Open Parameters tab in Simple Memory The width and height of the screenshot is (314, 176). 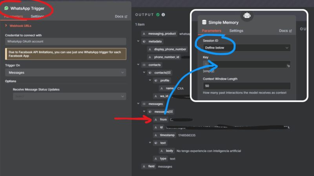tap(212, 31)
